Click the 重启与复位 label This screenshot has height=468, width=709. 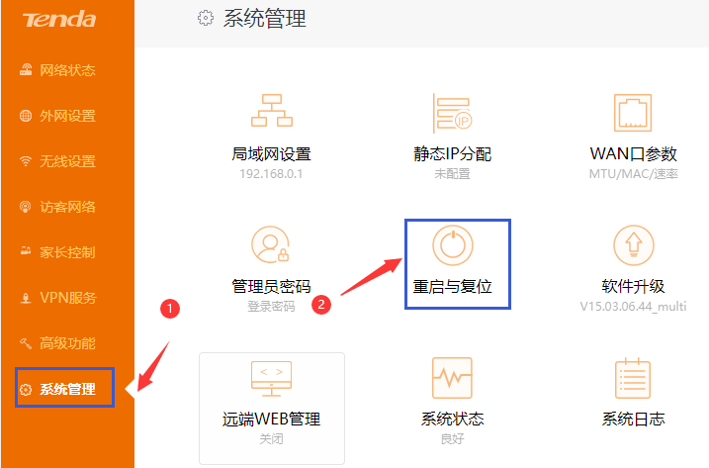pos(452,287)
